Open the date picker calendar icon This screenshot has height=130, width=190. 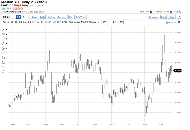coord(121,22)
